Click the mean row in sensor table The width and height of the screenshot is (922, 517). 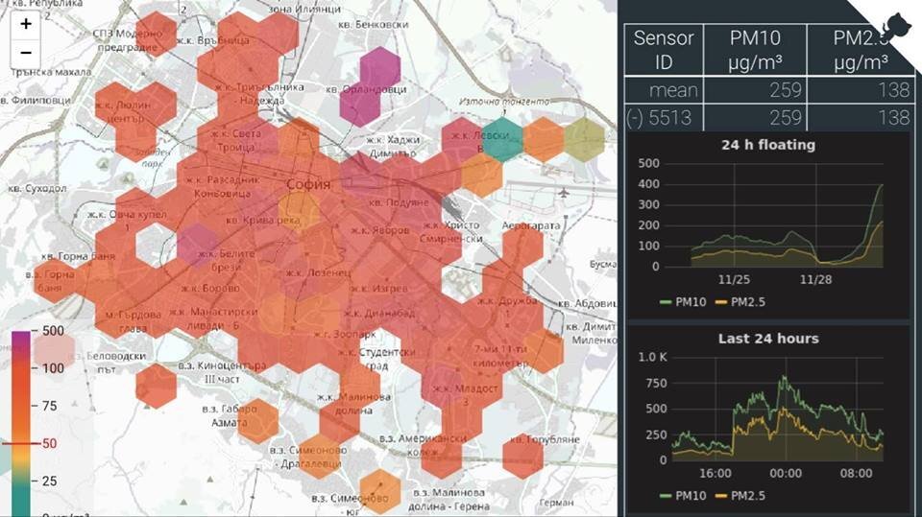click(x=772, y=90)
